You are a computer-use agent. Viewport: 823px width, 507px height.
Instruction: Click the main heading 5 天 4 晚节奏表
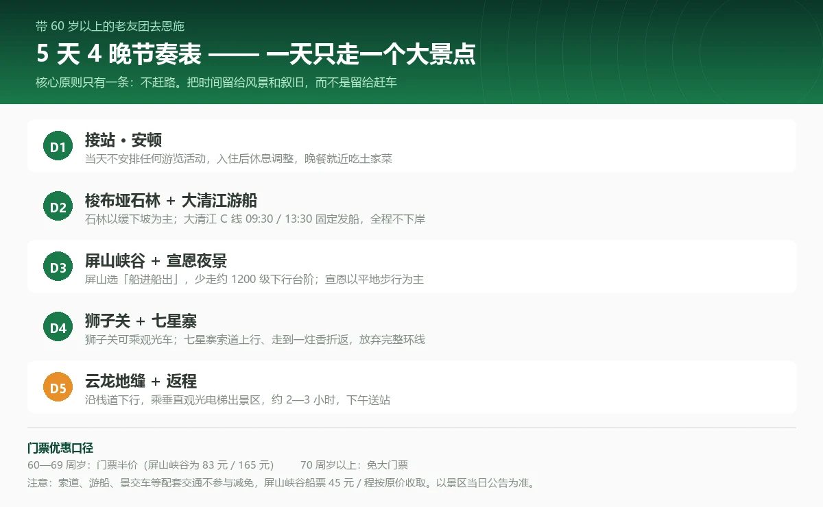[x=256, y=54]
